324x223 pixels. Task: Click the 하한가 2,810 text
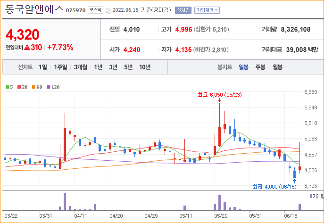click(211, 50)
